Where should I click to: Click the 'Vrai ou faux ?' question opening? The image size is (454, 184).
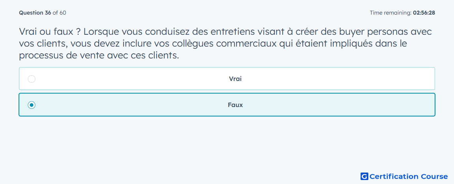tap(49, 32)
